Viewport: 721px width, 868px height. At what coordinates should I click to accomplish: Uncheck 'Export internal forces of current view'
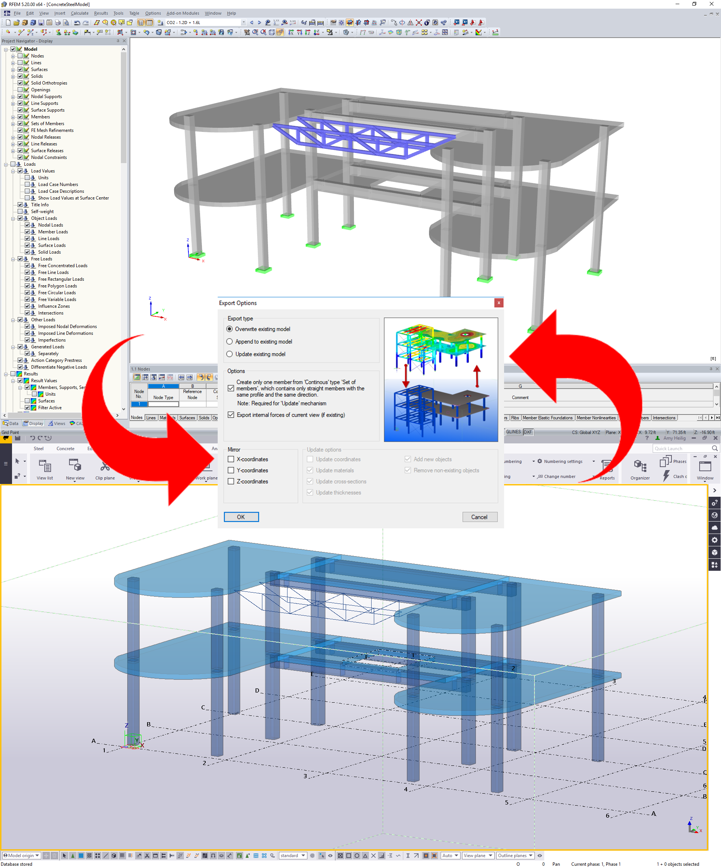click(231, 414)
